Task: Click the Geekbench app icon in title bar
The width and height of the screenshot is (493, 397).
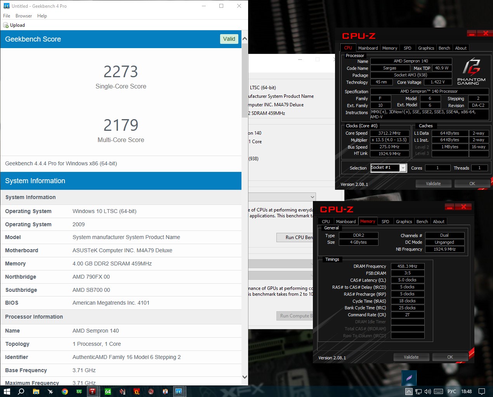Action: click(x=6, y=6)
